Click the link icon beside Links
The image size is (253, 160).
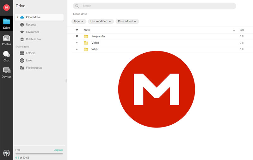coord(22,61)
